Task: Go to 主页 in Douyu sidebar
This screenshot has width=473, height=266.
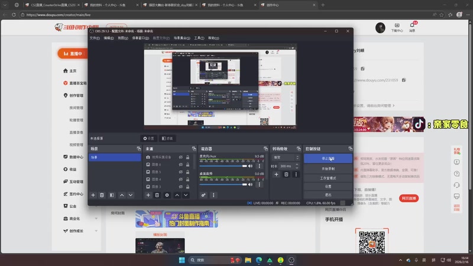Action: coord(70,71)
